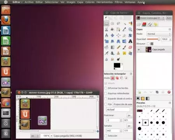Select the Eraser tool

pos(130,47)
